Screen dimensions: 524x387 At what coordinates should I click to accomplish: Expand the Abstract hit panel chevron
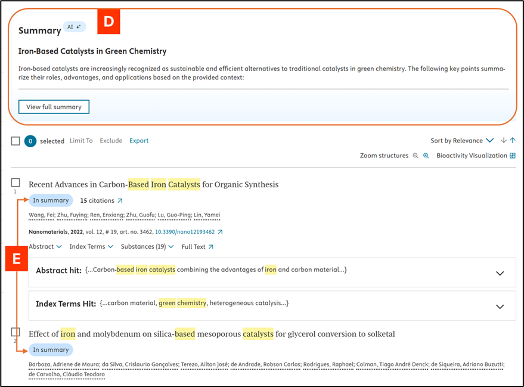click(500, 273)
